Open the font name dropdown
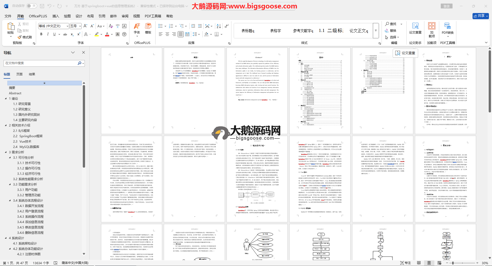 [x=67, y=26]
